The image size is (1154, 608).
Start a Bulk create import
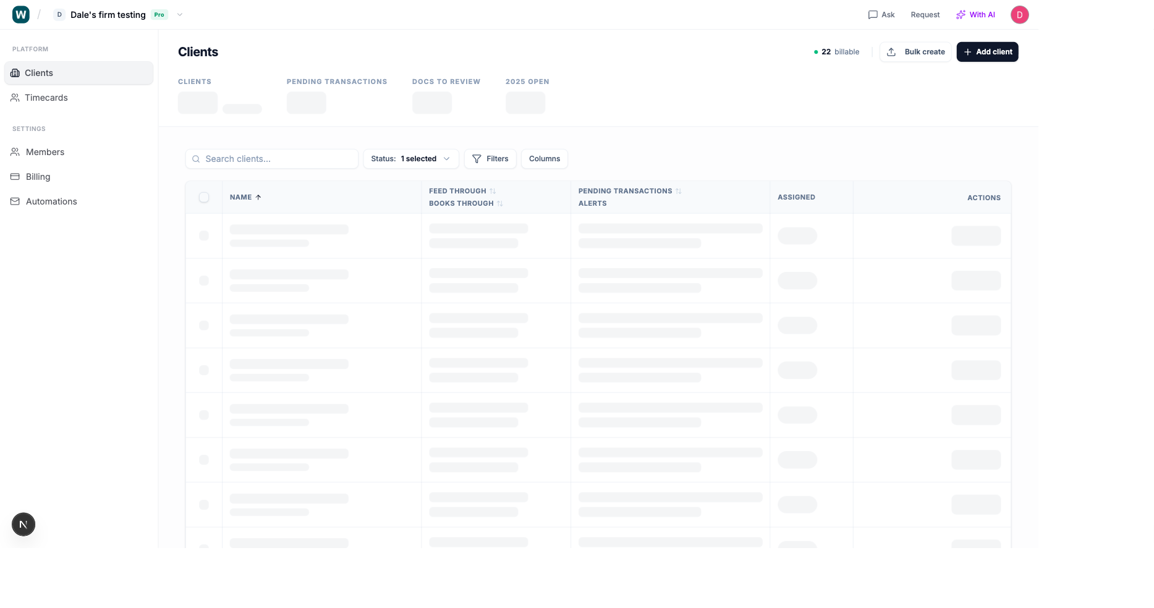coord(915,52)
